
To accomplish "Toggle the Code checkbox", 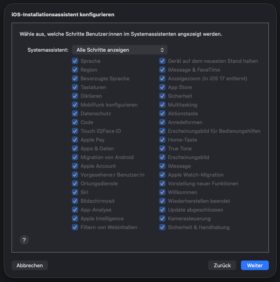I will coord(75,122).
